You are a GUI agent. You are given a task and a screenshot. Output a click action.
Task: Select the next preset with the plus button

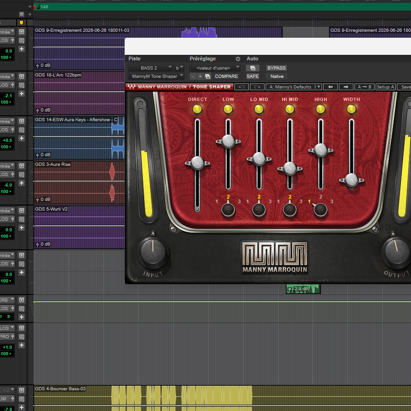(x=200, y=76)
